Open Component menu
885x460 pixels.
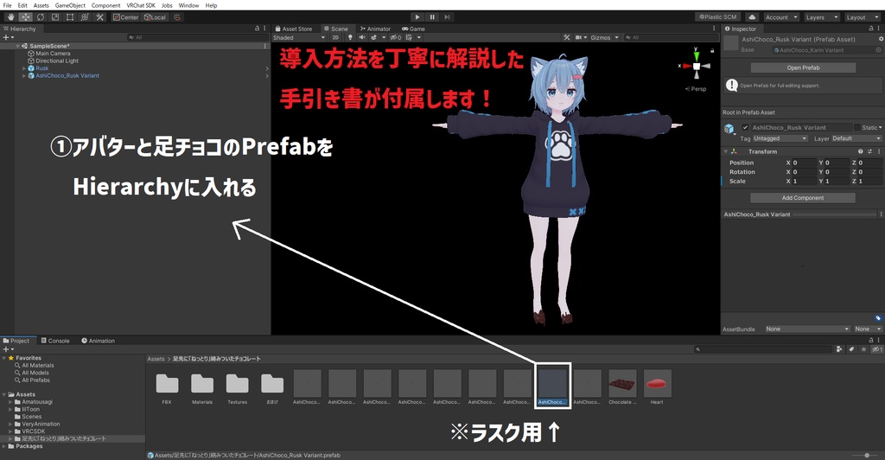point(105,5)
